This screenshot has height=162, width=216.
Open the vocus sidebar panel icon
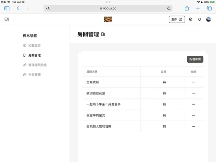(7, 20)
